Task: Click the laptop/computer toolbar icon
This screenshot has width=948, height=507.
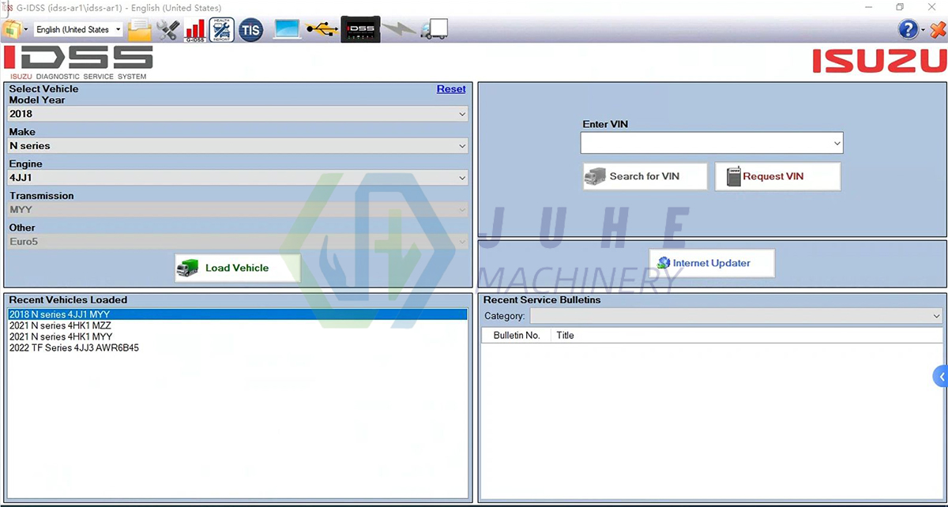Action: point(286,29)
